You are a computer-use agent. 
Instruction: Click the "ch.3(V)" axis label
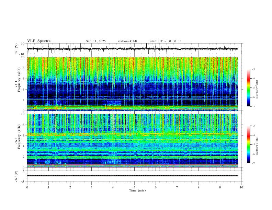[16, 176]
